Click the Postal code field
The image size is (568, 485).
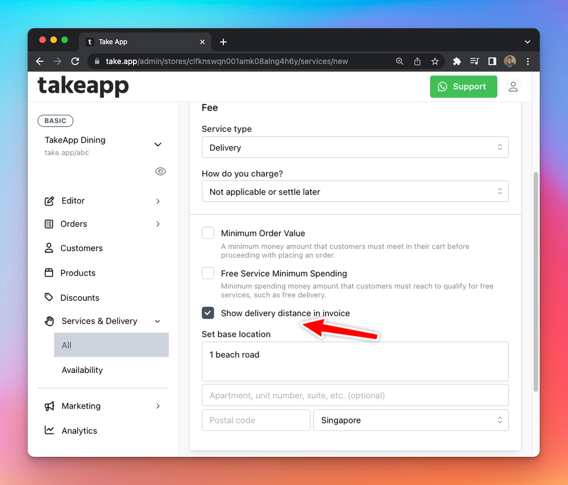coord(256,421)
